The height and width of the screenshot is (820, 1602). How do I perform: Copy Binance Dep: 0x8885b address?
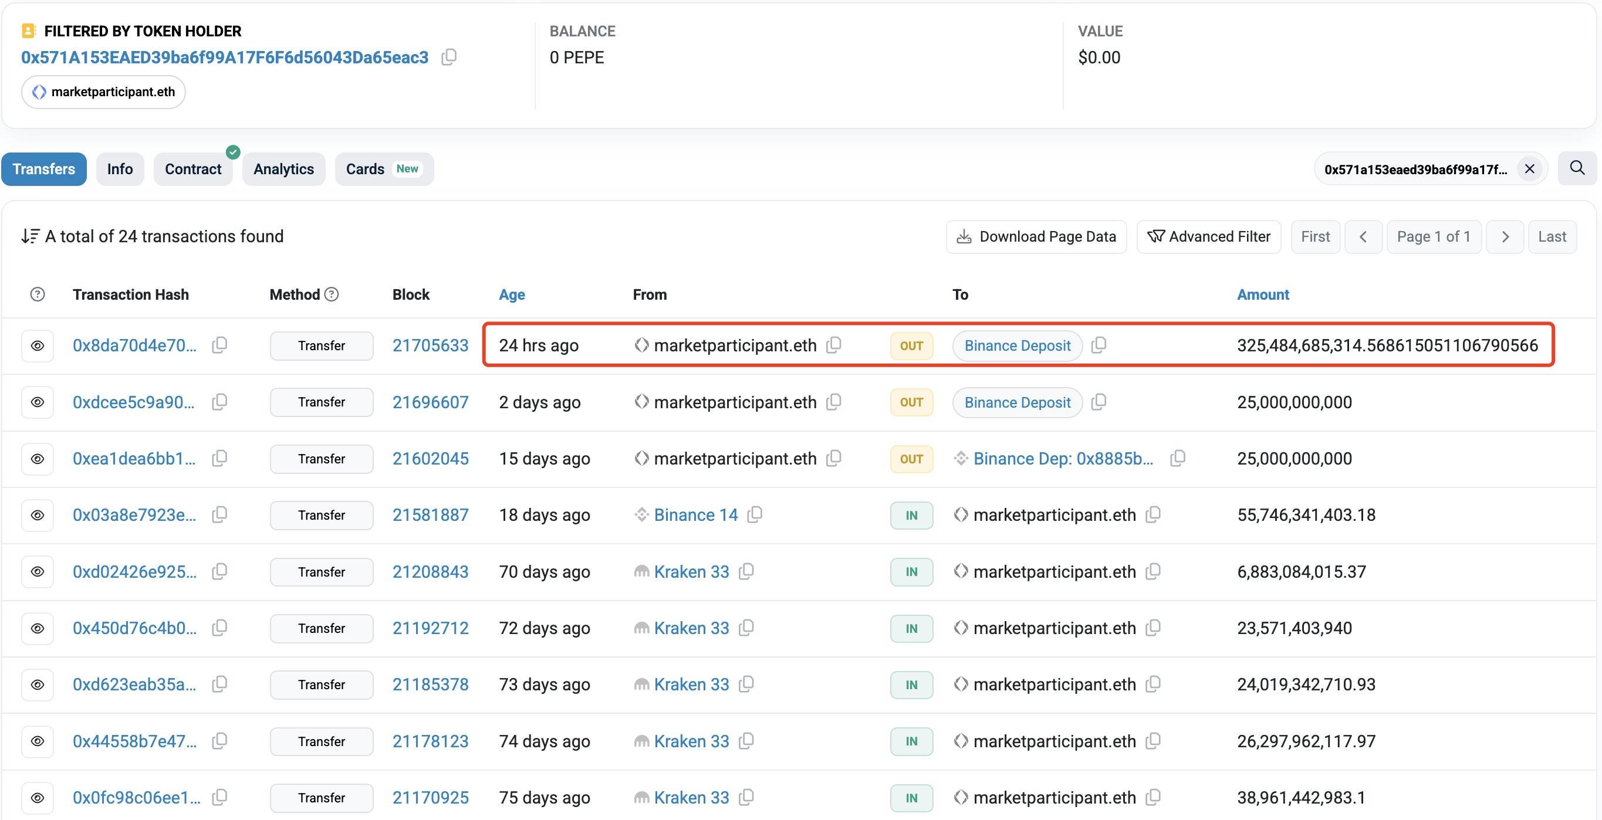tap(1178, 458)
